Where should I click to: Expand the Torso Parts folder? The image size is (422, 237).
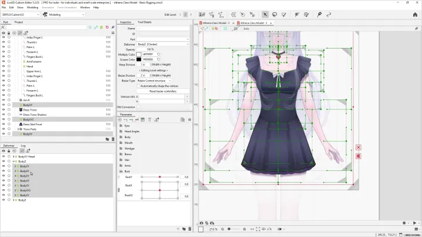[x=18, y=129]
